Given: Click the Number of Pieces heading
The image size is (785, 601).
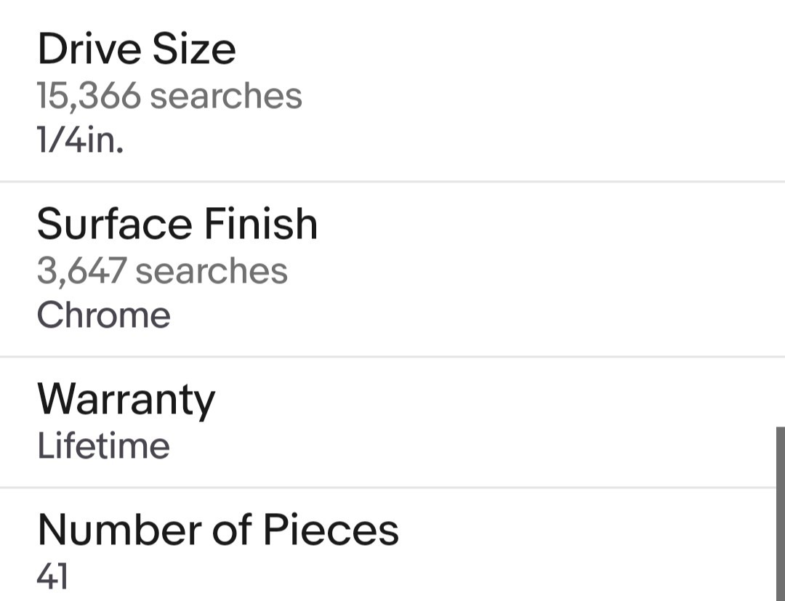Looking at the screenshot, I should [x=218, y=530].
